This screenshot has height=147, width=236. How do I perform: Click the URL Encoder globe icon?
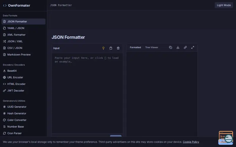pyautogui.click(x=4, y=77)
